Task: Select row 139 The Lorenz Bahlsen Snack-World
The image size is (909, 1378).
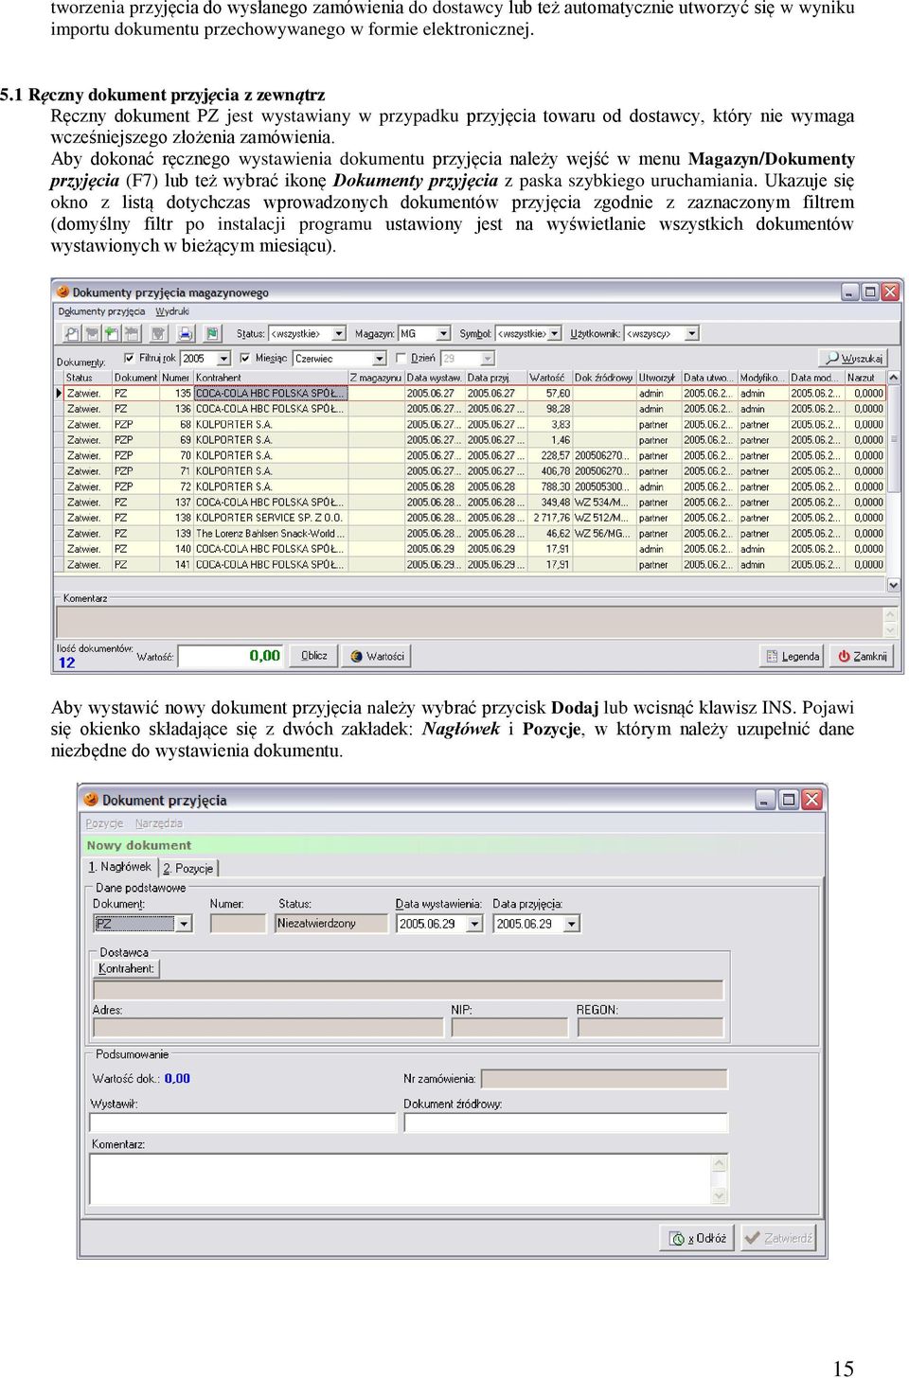Action: [473, 534]
